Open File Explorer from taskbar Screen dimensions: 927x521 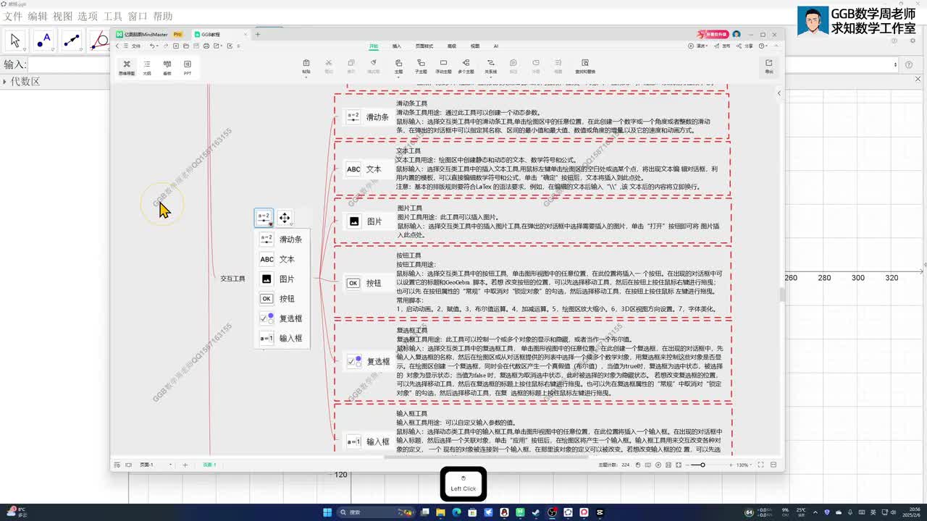pyautogui.click(x=440, y=512)
